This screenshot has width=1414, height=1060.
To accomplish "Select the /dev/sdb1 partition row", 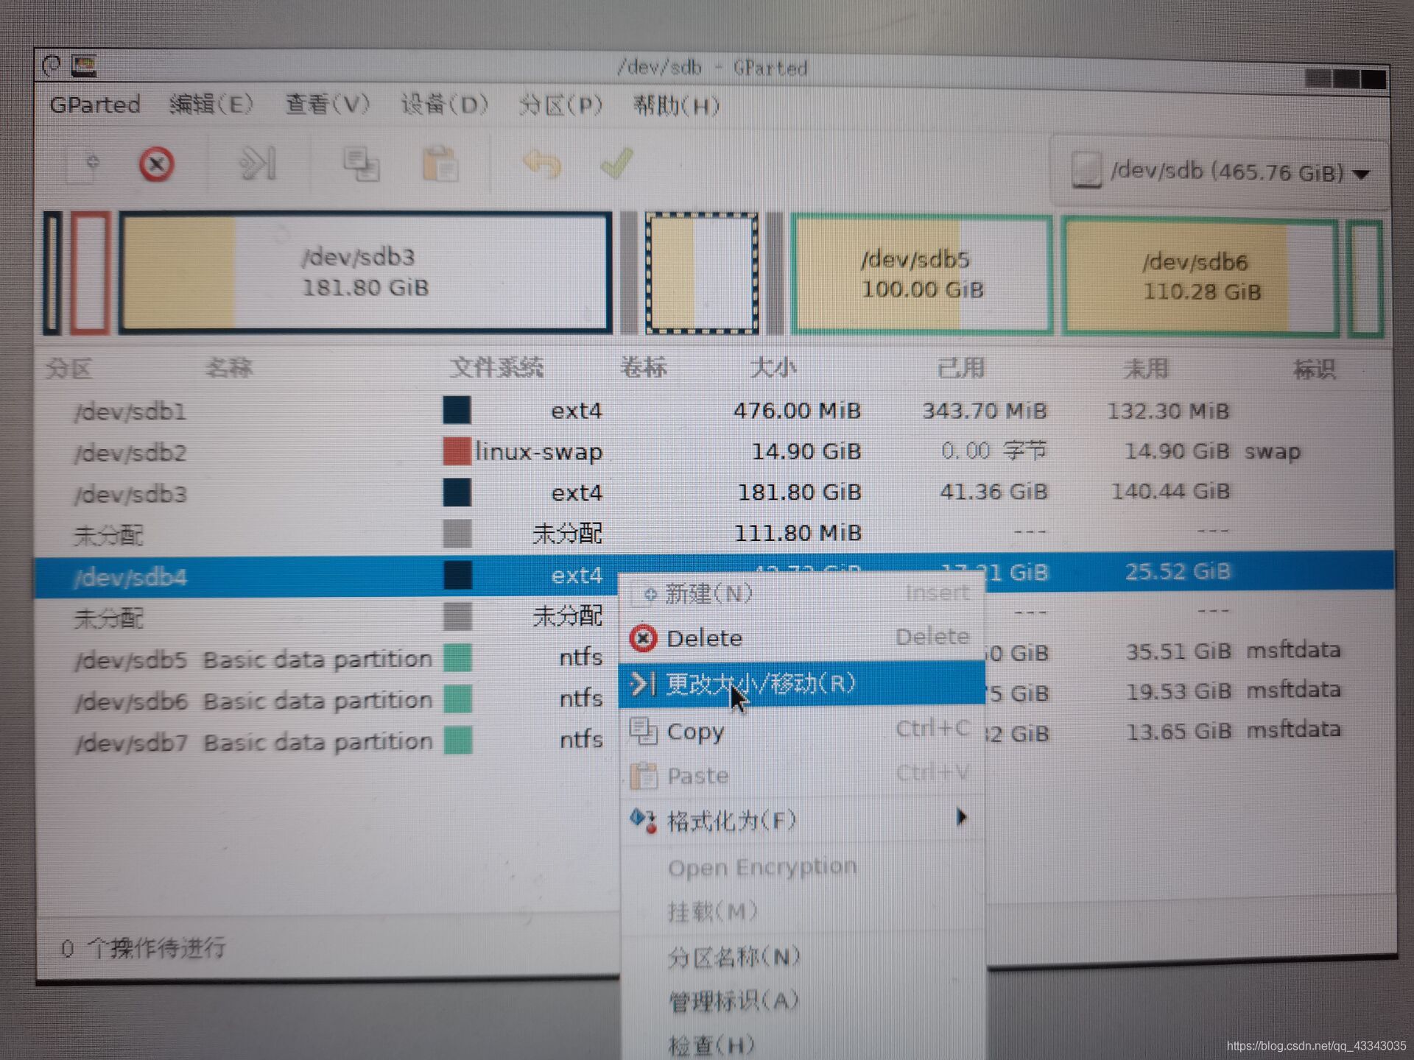I will (x=714, y=411).
